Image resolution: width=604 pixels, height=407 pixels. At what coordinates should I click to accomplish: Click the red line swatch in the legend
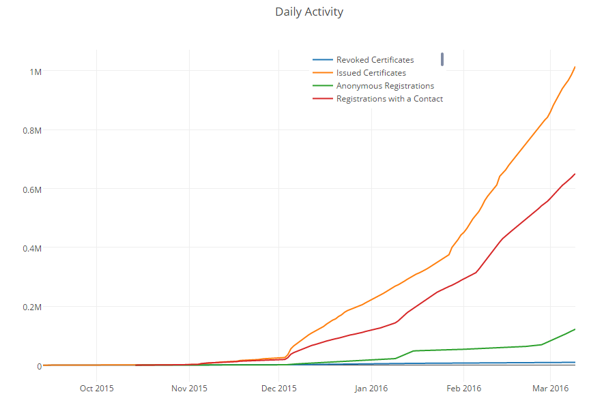click(x=322, y=99)
